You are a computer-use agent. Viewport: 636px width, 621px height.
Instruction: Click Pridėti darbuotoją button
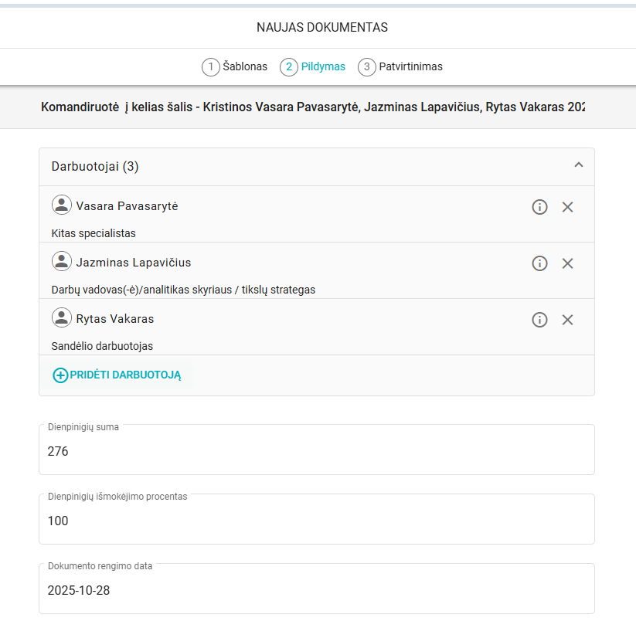click(x=117, y=375)
